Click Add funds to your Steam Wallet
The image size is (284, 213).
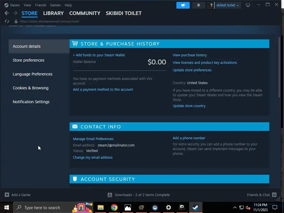coord(99,55)
